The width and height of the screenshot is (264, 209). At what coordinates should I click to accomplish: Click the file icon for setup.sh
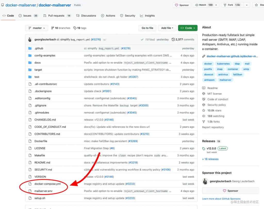click(30, 198)
